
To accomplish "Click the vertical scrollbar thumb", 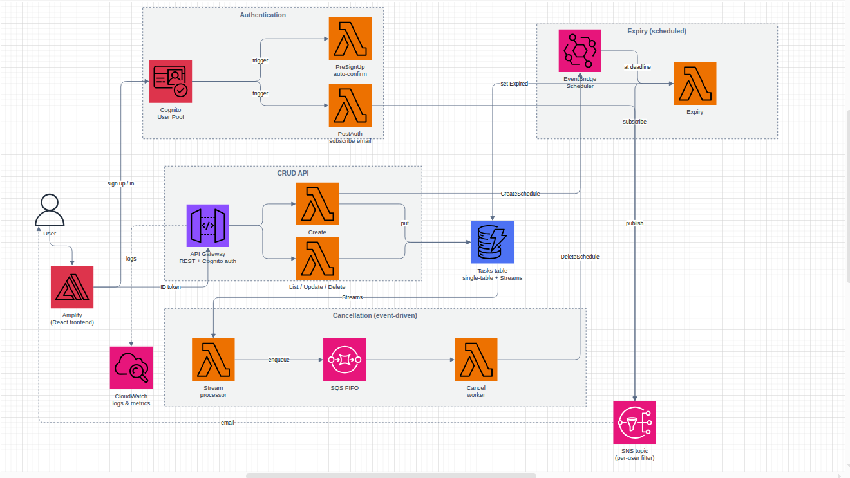I will (847, 196).
